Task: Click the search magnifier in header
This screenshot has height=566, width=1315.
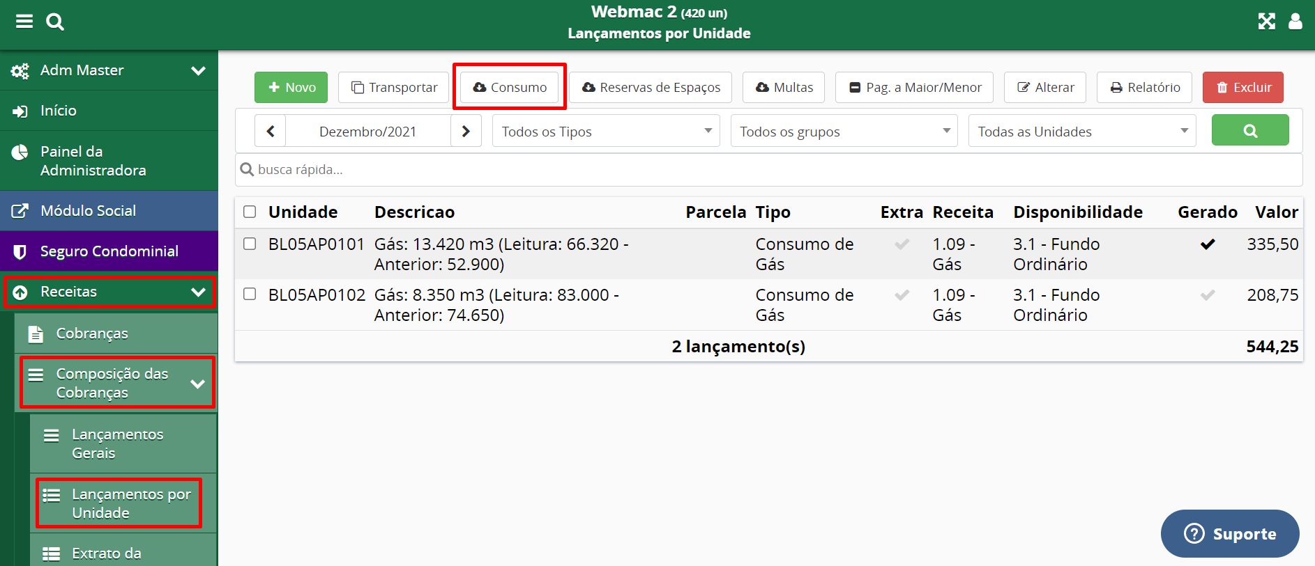Action: pyautogui.click(x=55, y=22)
